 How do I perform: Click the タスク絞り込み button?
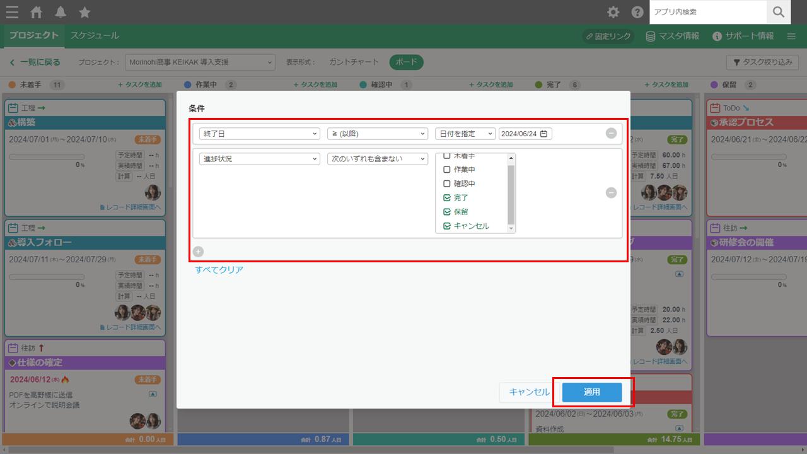[763, 62]
